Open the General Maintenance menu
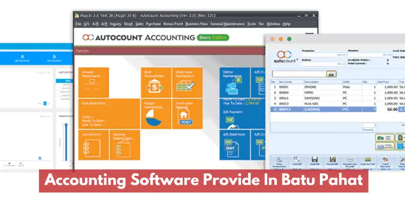Image resolution: width=405 pixels, height=202 pixels. click(224, 24)
